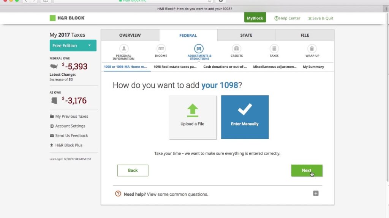Choose the Enter Manually option
The width and height of the screenshot is (389, 218).
(245, 117)
